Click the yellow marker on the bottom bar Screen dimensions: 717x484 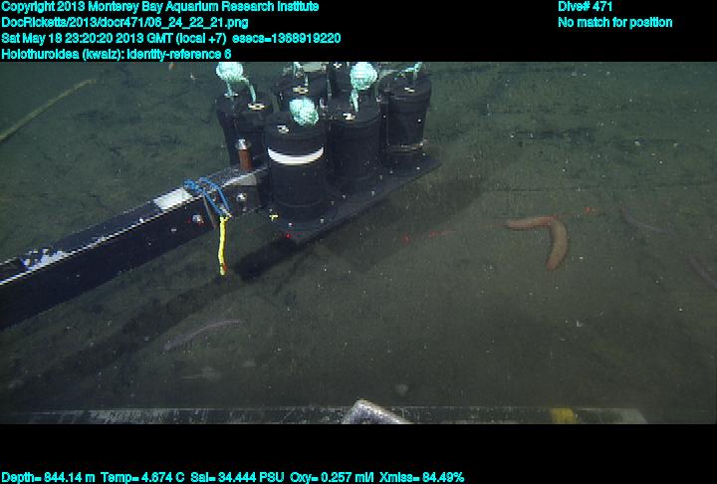[x=563, y=415]
